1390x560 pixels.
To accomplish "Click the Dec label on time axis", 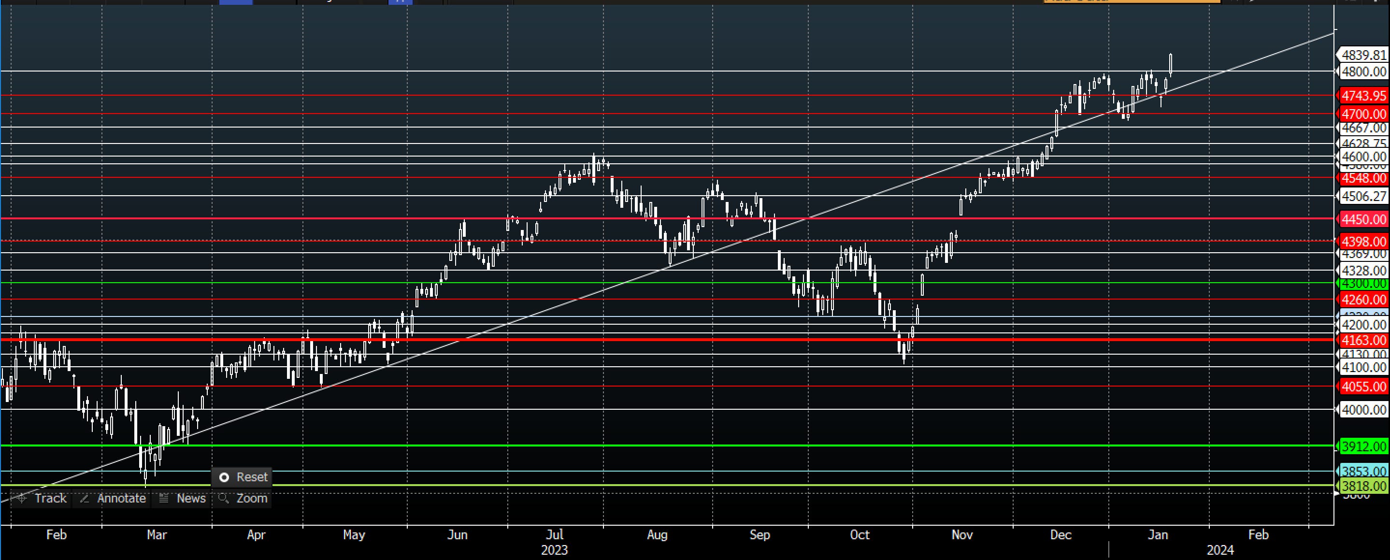I will [x=1061, y=535].
